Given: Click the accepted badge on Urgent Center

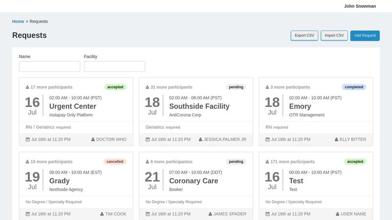Looking at the screenshot, I should (115, 87).
